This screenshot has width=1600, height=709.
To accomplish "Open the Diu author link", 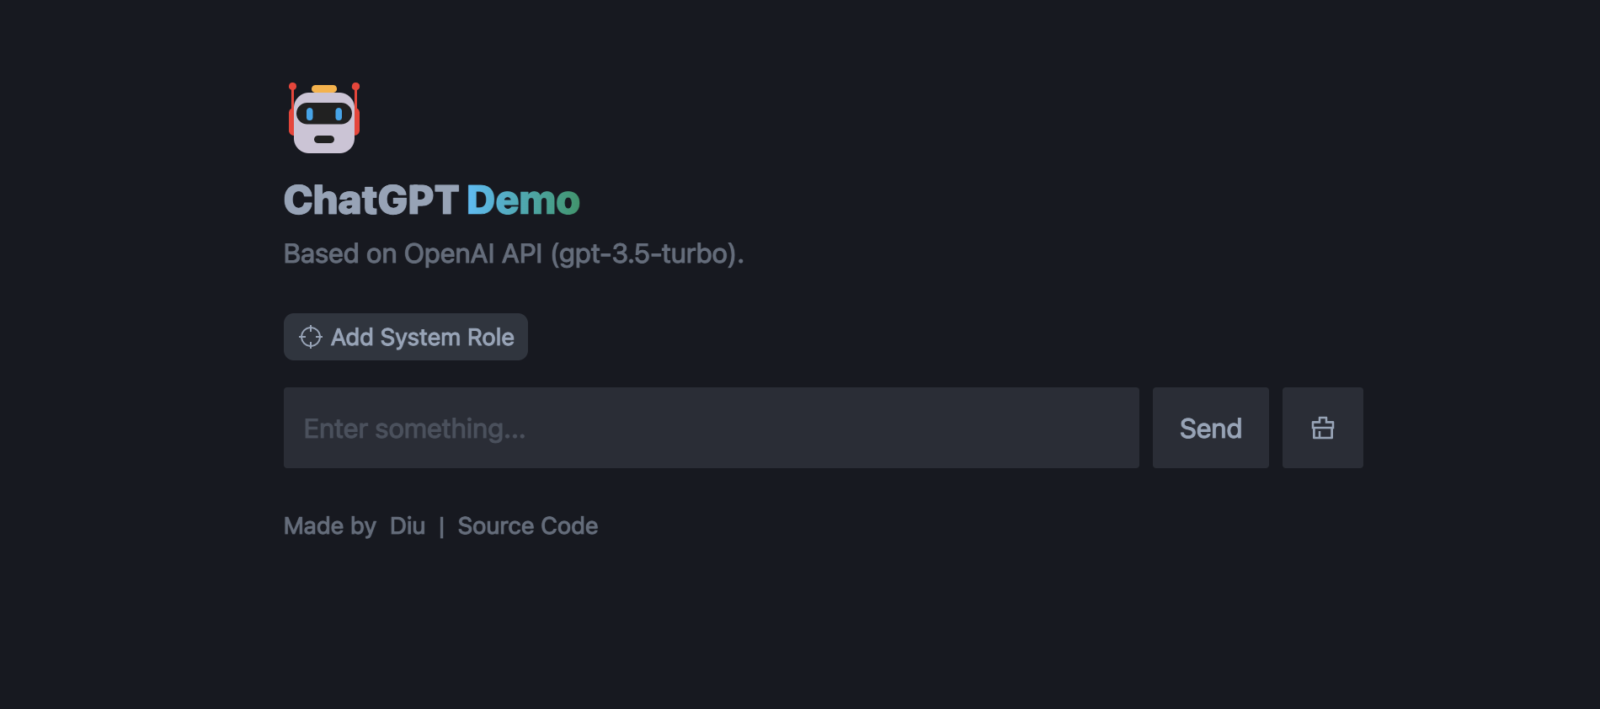I will (x=408, y=525).
